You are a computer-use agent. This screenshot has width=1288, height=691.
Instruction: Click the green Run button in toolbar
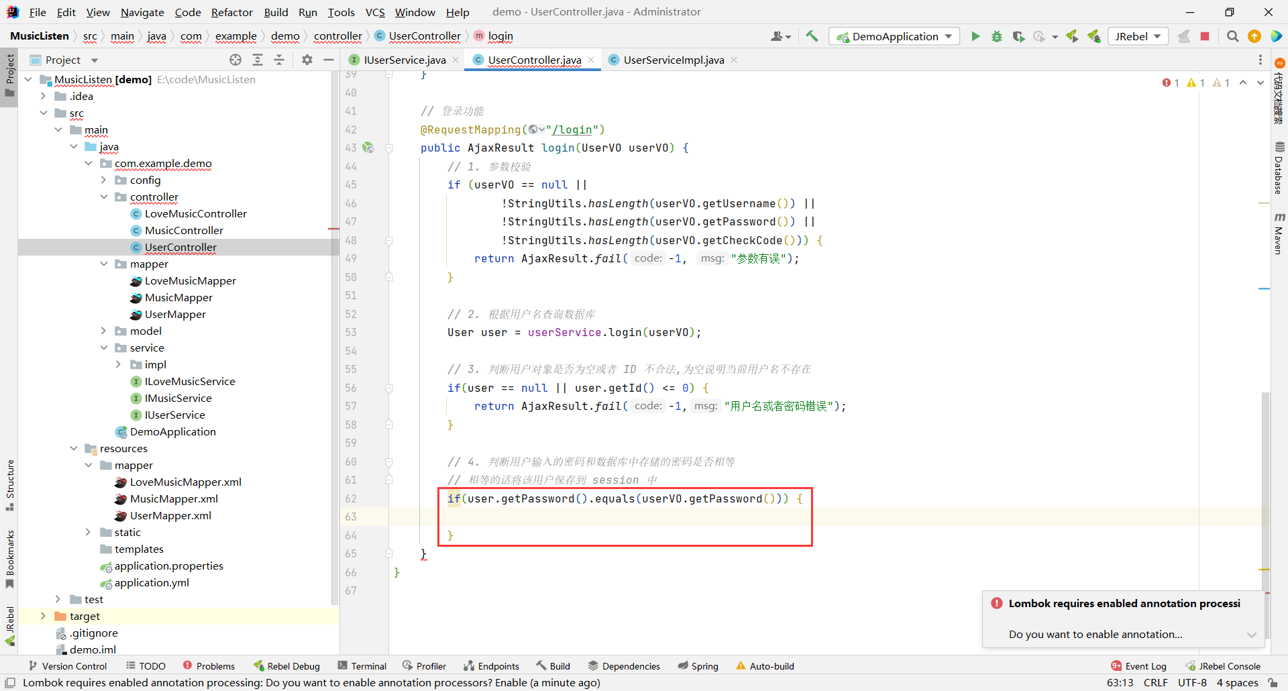pyautogui.click(x=975, y=36)
